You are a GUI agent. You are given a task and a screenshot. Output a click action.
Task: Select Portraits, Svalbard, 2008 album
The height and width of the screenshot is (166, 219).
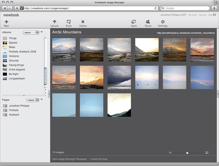coord(23,52)
